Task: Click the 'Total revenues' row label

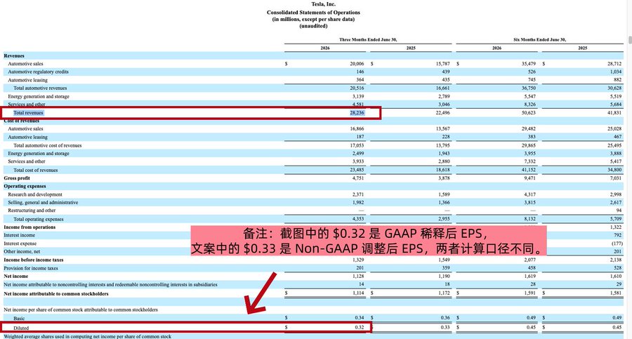Action: coord(28,113)
